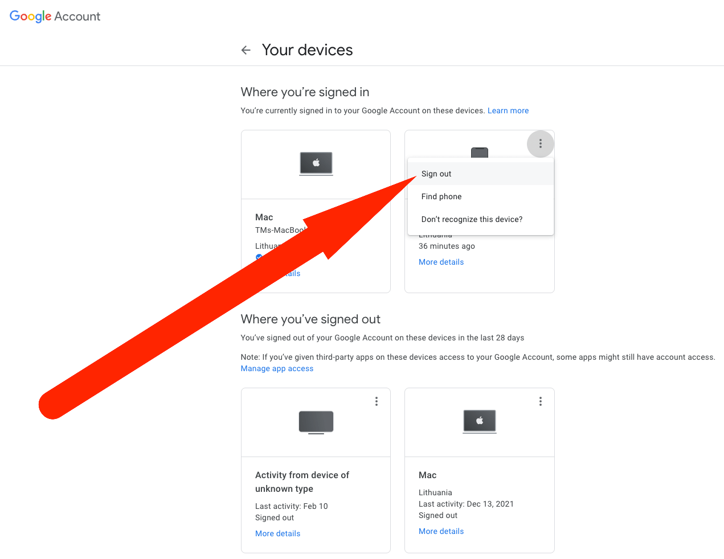Select the Your devices page title

pyautogui.click(x=307, y=50)
